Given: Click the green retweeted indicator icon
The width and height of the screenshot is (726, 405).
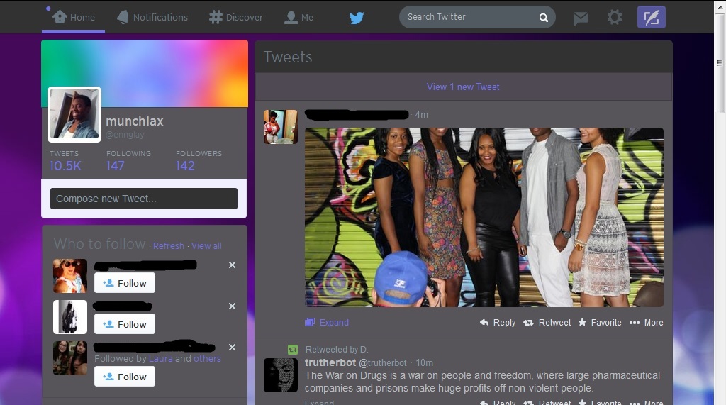Looking at the screenshot, I should (293, 350).
